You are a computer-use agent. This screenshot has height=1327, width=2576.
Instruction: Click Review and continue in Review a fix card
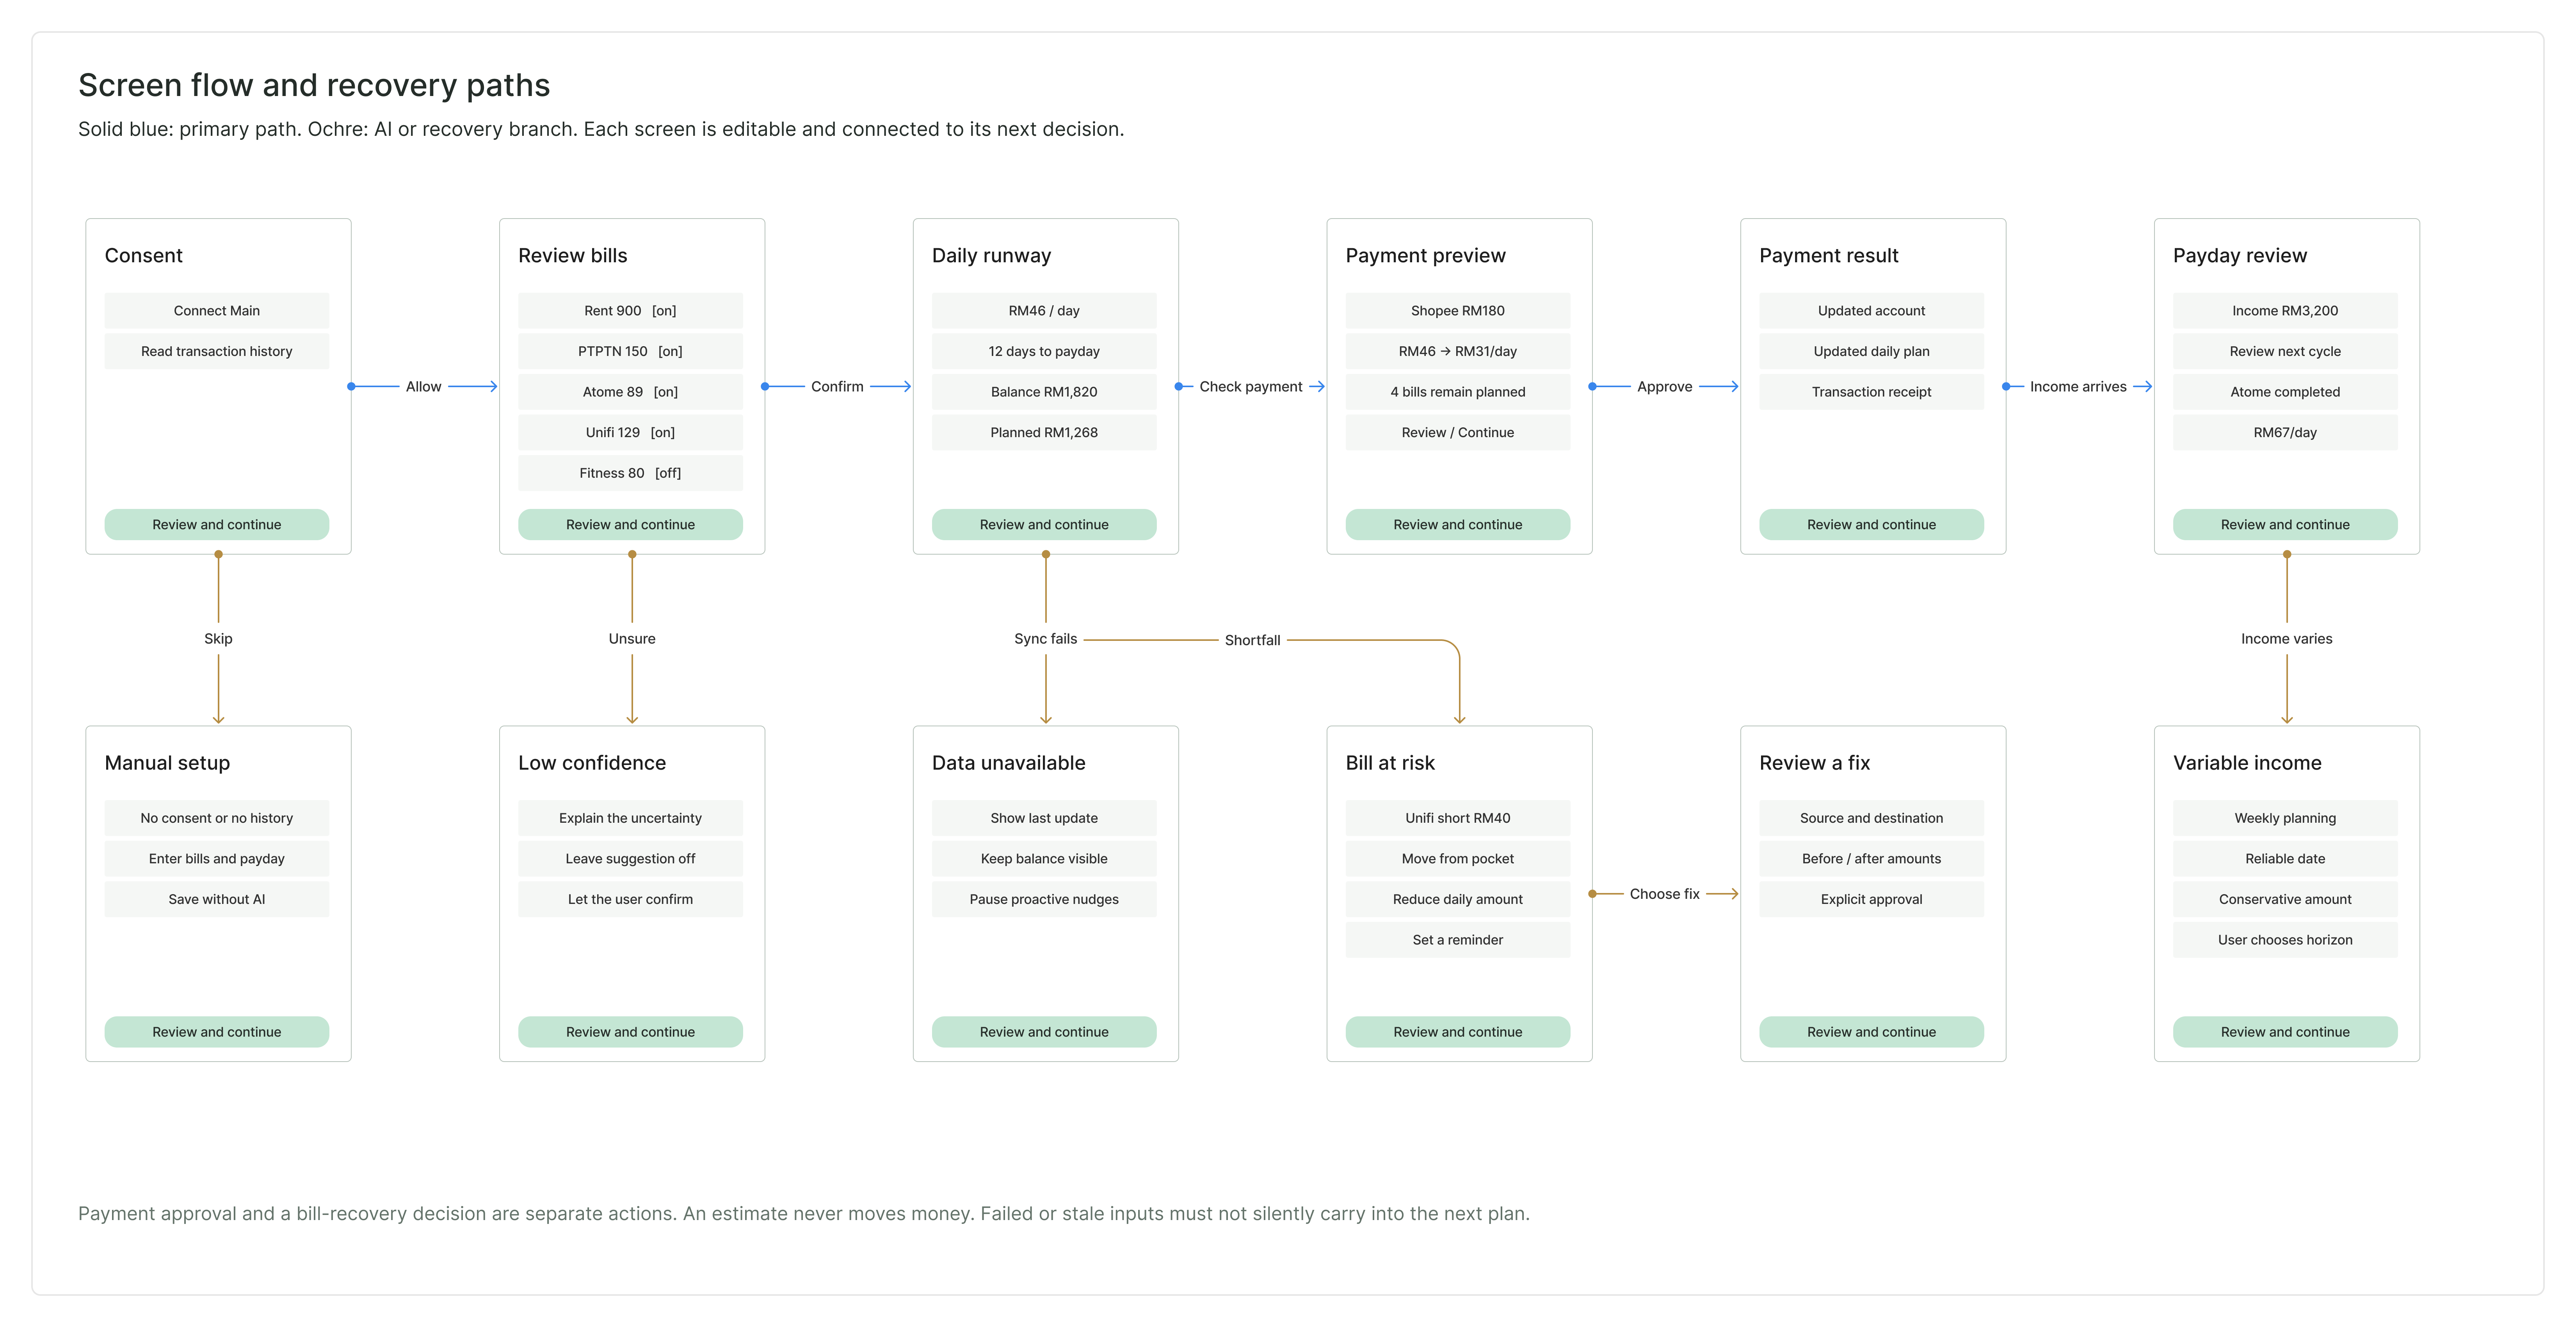coord(1871,1031)
